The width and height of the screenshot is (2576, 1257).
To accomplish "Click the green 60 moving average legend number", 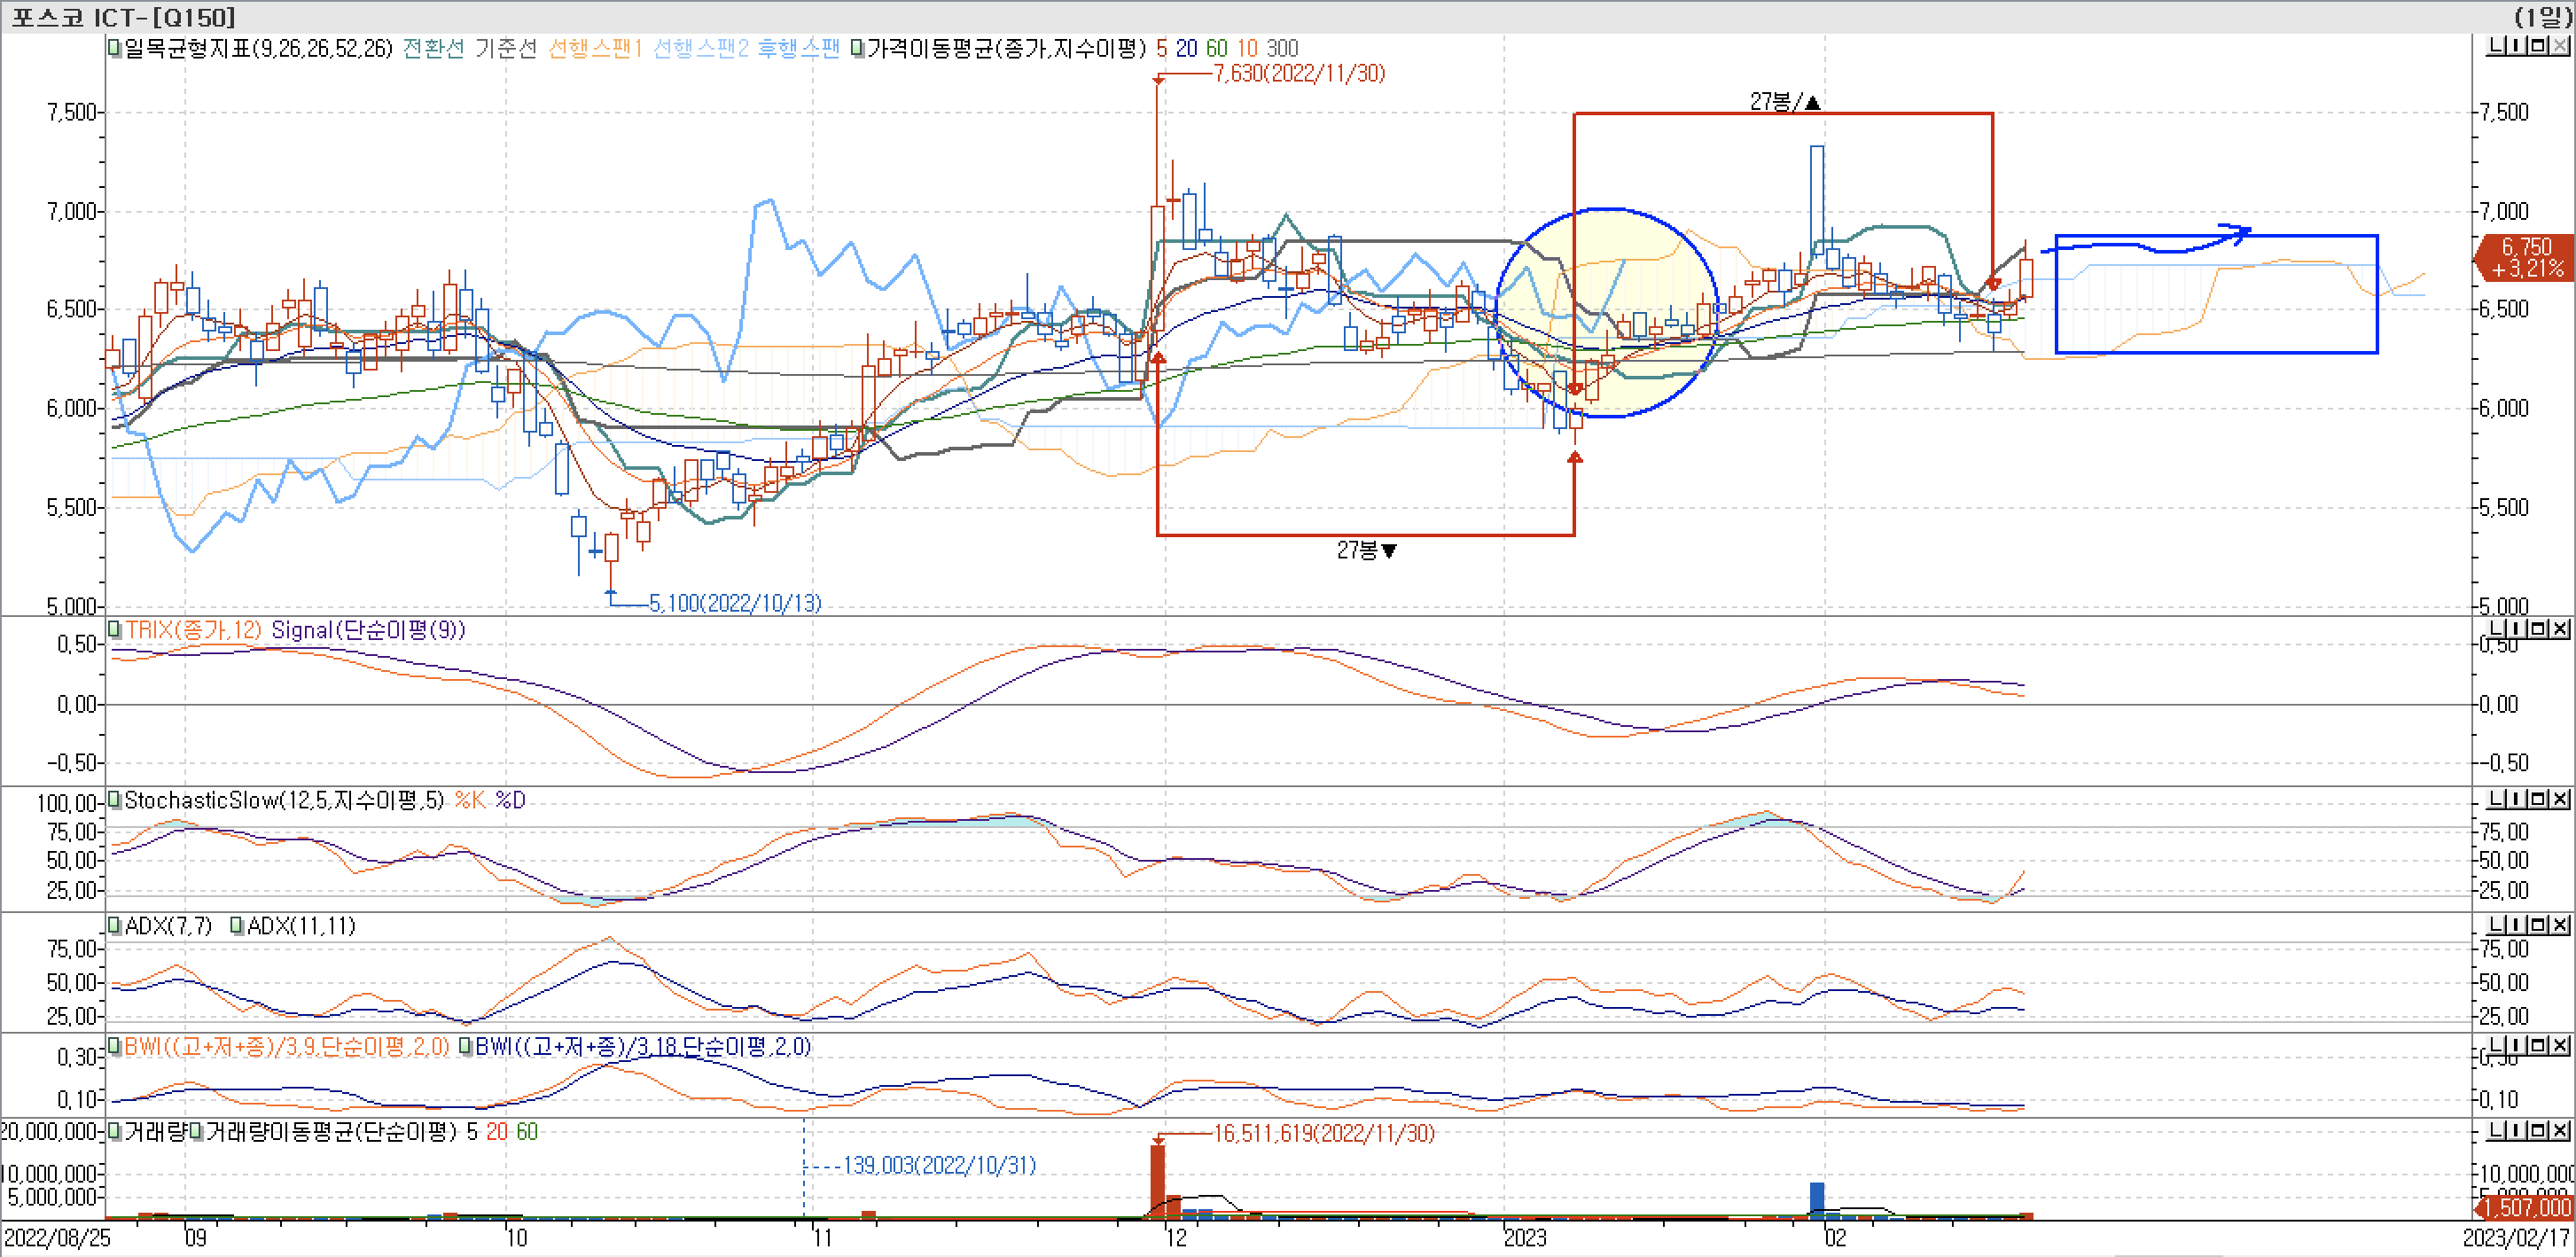I will click(1216, 48).
